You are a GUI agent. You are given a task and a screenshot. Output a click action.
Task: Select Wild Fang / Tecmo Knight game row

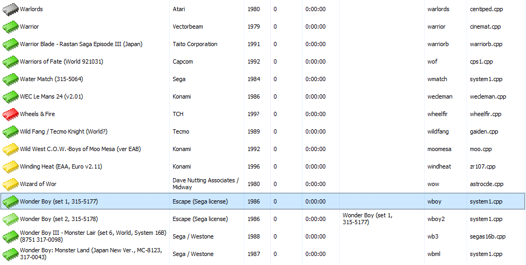point(63,131)
